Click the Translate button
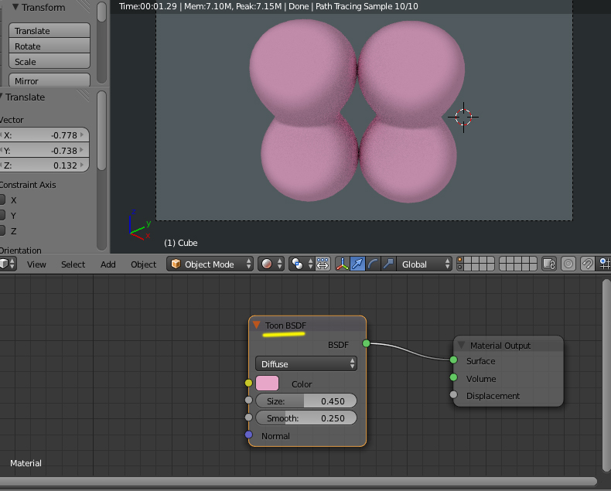611x491 pixels. point(49,30)
